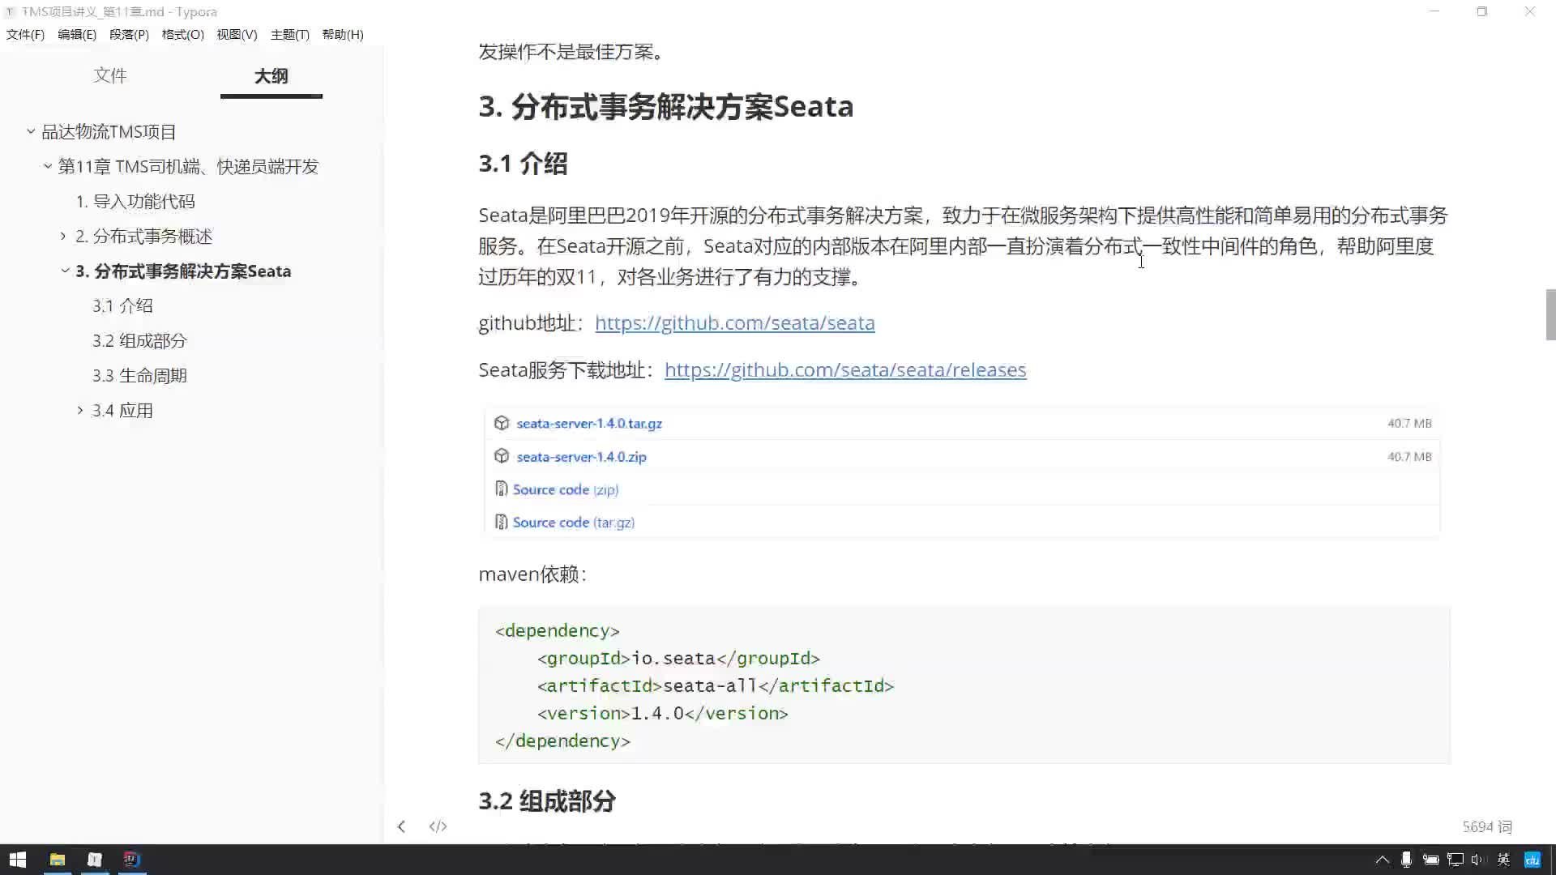Switch to IntelliJ IDEA taskbar icon

pyautogui.click(x=131, y=860)
